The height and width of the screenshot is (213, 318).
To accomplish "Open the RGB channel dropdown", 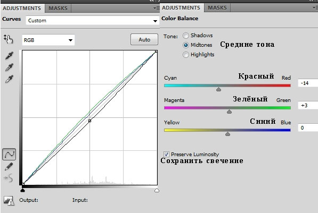I will pyautogui.click(x=48, y=40).
